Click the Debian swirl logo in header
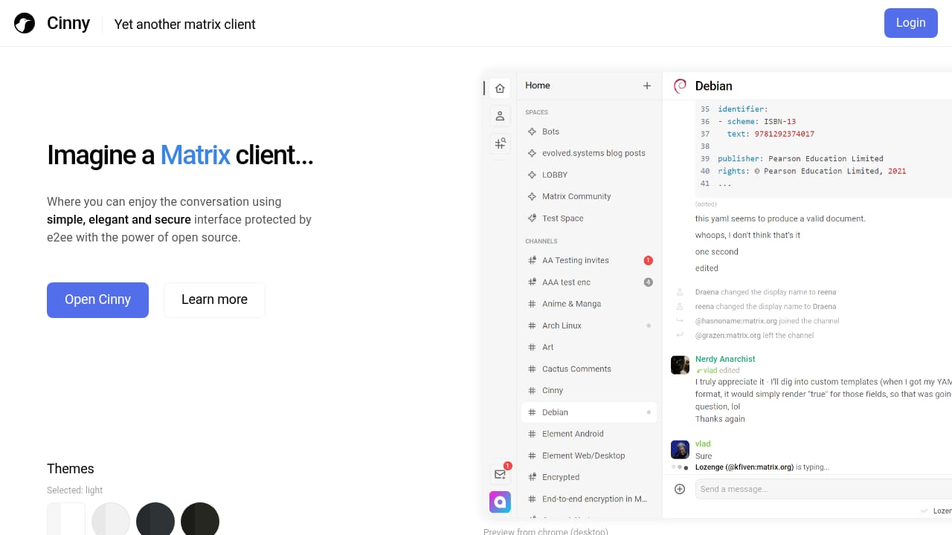 click(680, 86)
